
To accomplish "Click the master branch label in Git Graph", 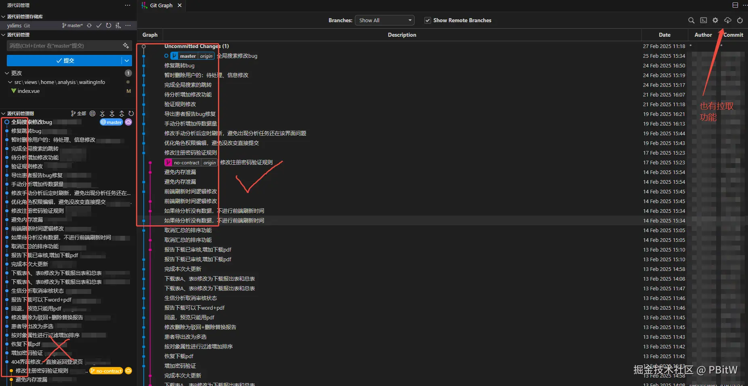I will 188,56.
